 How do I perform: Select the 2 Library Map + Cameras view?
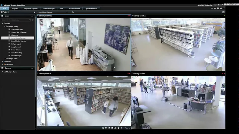[x=19, y=32]
